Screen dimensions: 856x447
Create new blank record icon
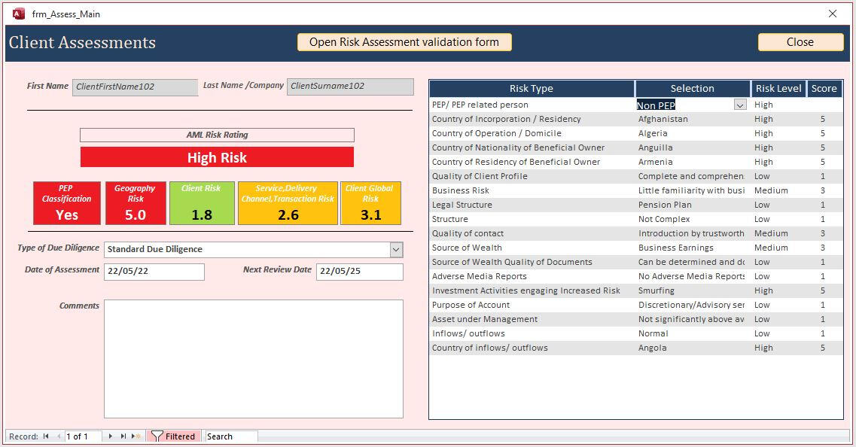[136, 436]
